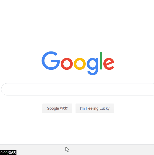
Task: Click the first red o in the logo
Action: pyautogui.click(x=67, y=64)
